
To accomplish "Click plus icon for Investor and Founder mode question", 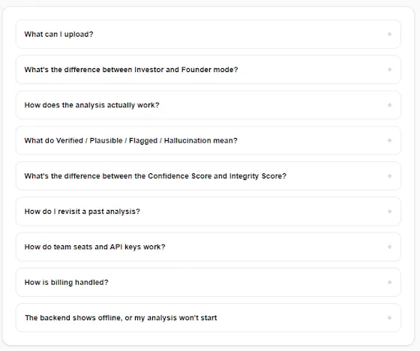I will click(x=390, y=70).
